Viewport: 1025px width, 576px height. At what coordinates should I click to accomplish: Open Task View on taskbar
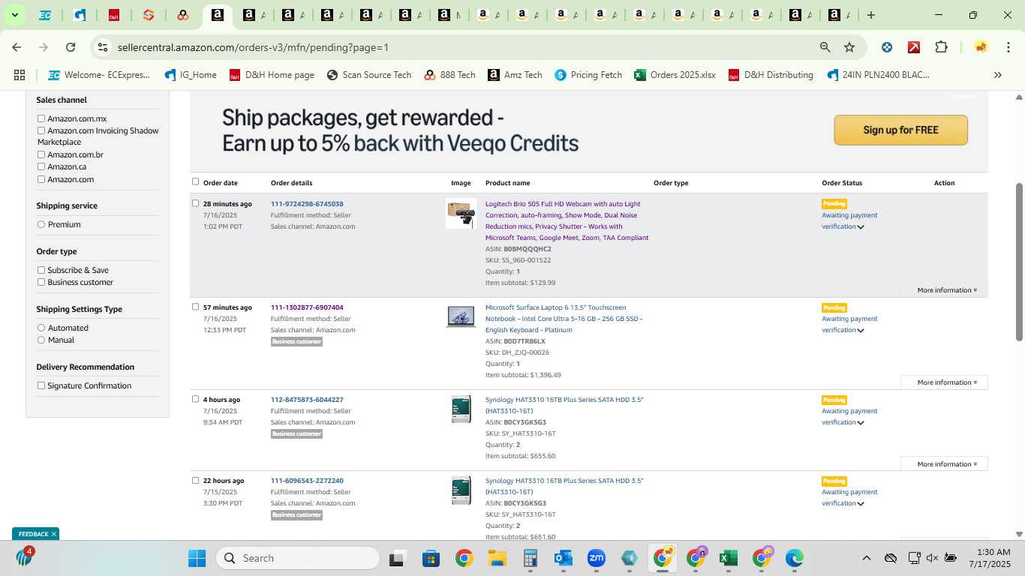click(x=398, y=558)
